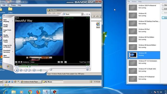The width and height of the screenshot is (167, 94).
Task: Open the Media Library section
Action: click(6, 36)
